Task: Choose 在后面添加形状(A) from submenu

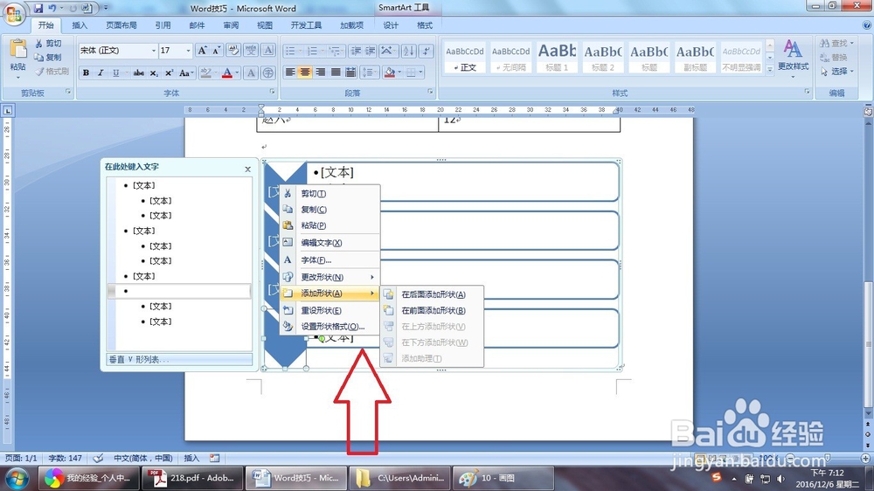Action: [432, 294]
